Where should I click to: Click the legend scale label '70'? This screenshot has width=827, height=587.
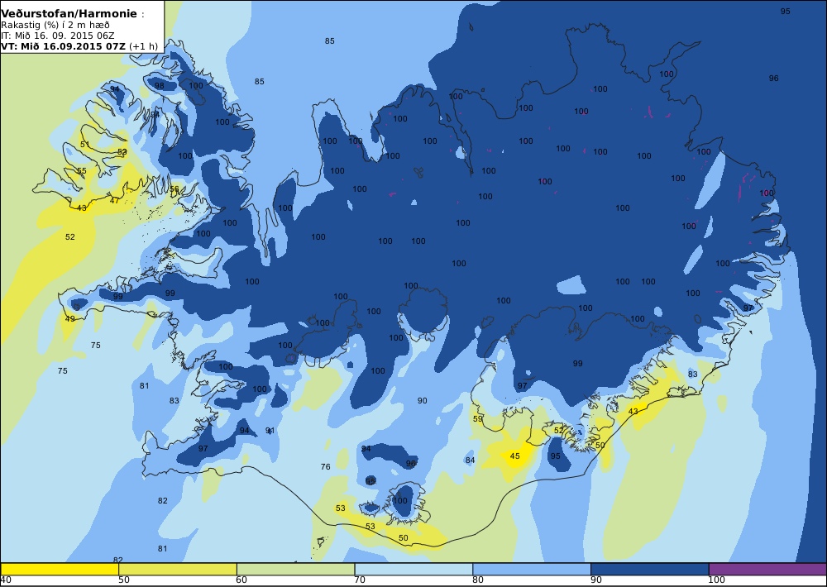[360, 580]
